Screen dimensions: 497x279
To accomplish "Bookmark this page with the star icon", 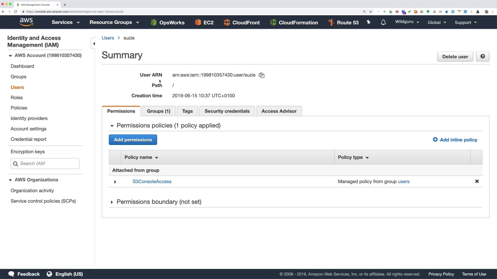I will [370, 12].
